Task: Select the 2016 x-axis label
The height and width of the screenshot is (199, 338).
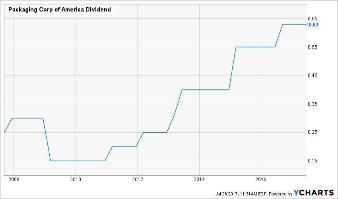Action: click(260, 180)
